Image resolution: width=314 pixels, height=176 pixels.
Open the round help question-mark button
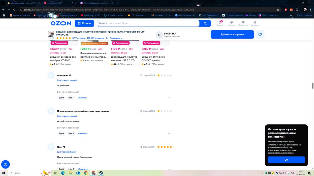[6, 164]
